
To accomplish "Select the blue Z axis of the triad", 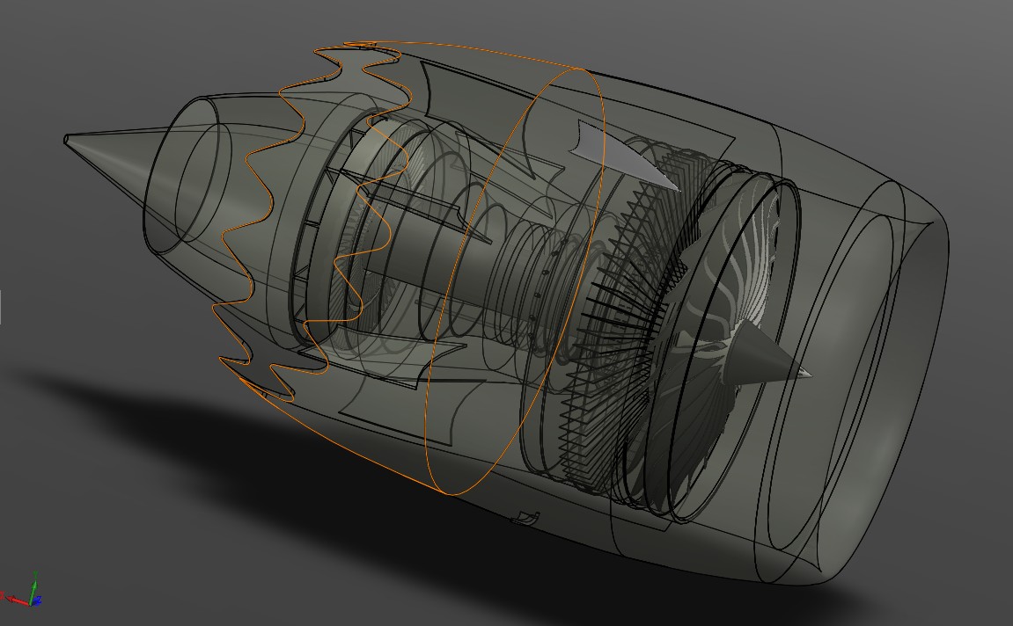I will 38,600.
